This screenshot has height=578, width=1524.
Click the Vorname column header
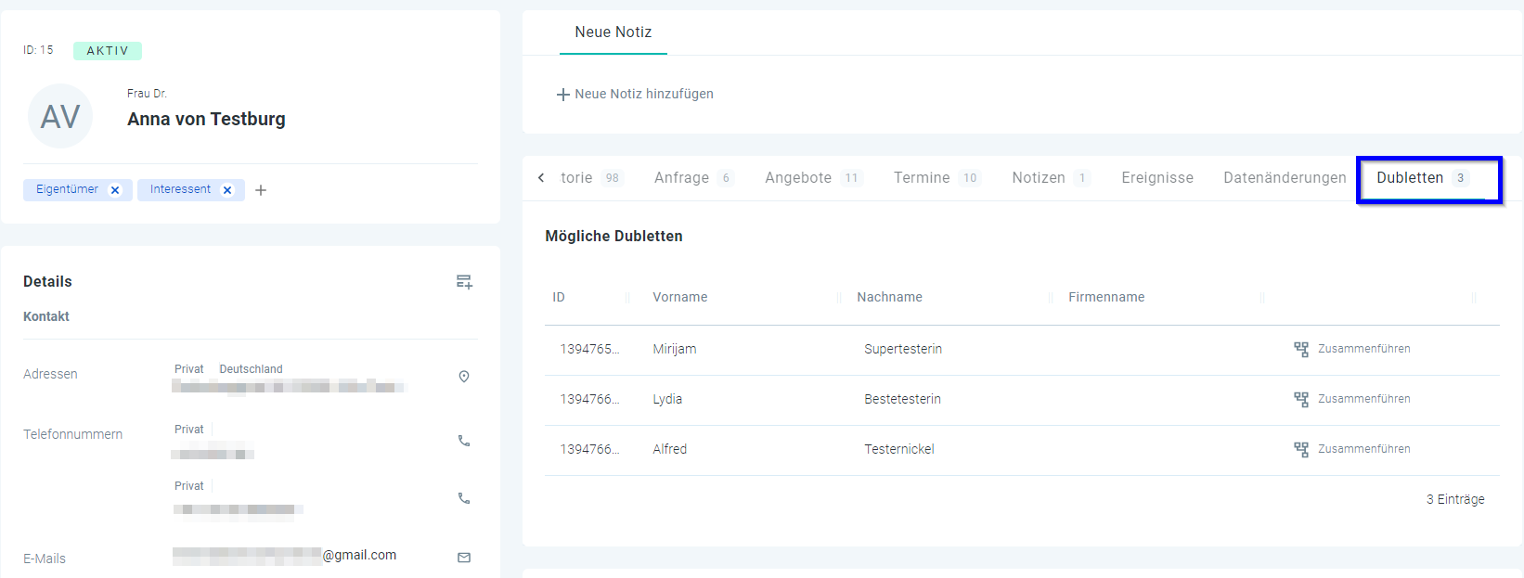tap(679, 298)
